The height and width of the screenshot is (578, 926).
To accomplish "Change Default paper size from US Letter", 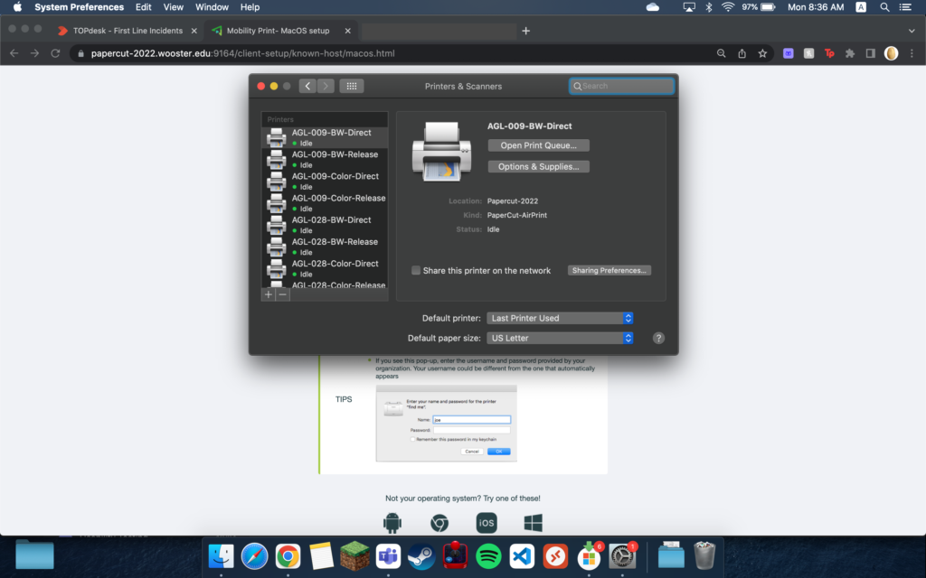I will coord(560,338).
